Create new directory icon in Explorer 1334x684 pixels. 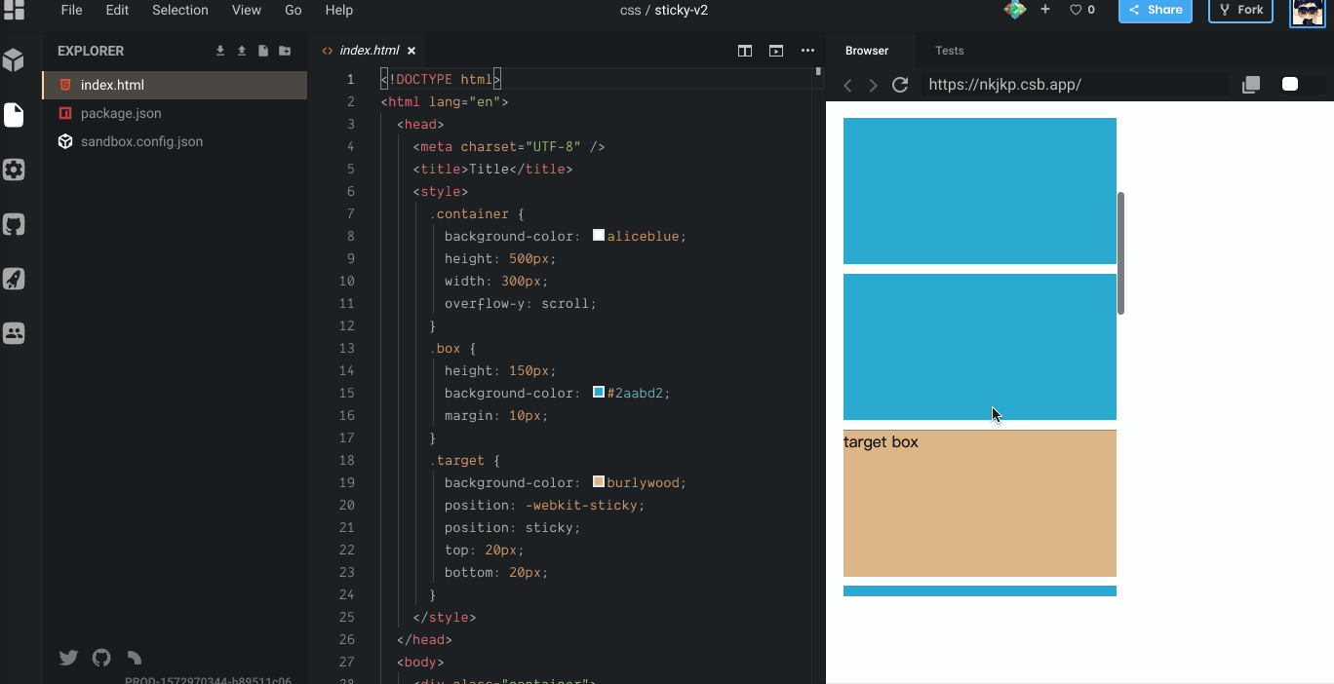point(285,51)
